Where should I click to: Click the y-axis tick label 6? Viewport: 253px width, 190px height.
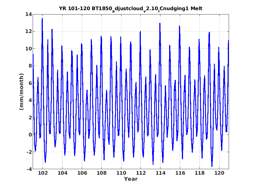[x=30, y=83]
